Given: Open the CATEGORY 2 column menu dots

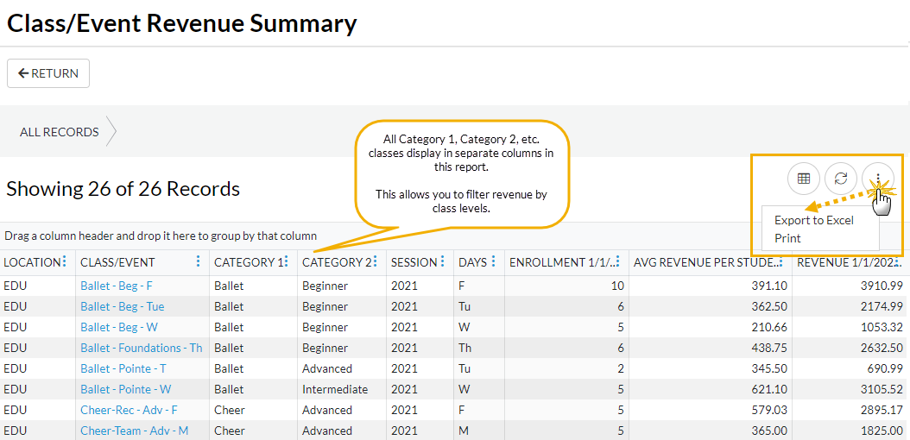Looking at the screenshot, I should coord(375,261).
